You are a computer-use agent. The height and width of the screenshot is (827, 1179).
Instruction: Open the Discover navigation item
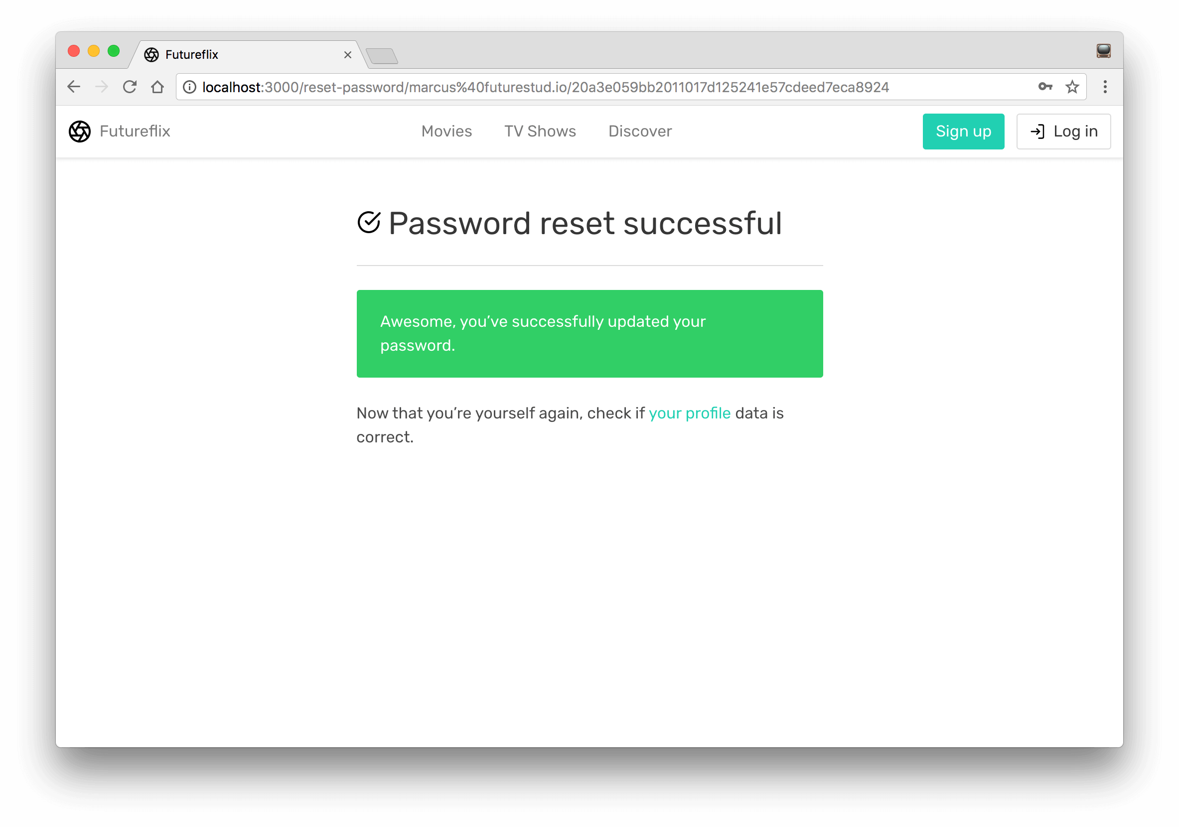[640, 132]
